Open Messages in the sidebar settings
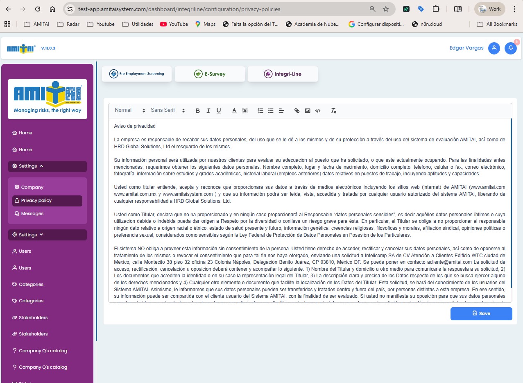This screenshot has width=523, height=383. tap(32, 214)
